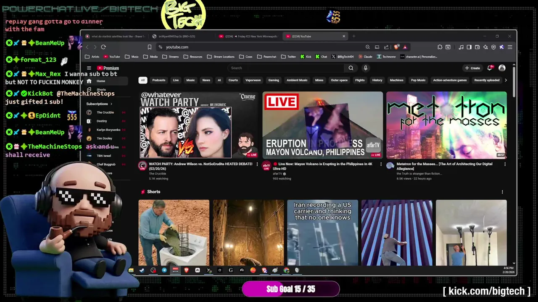538x302 pixels.
Task: Open the Iran recording a US carrier short
Action: tap(322, 232)
